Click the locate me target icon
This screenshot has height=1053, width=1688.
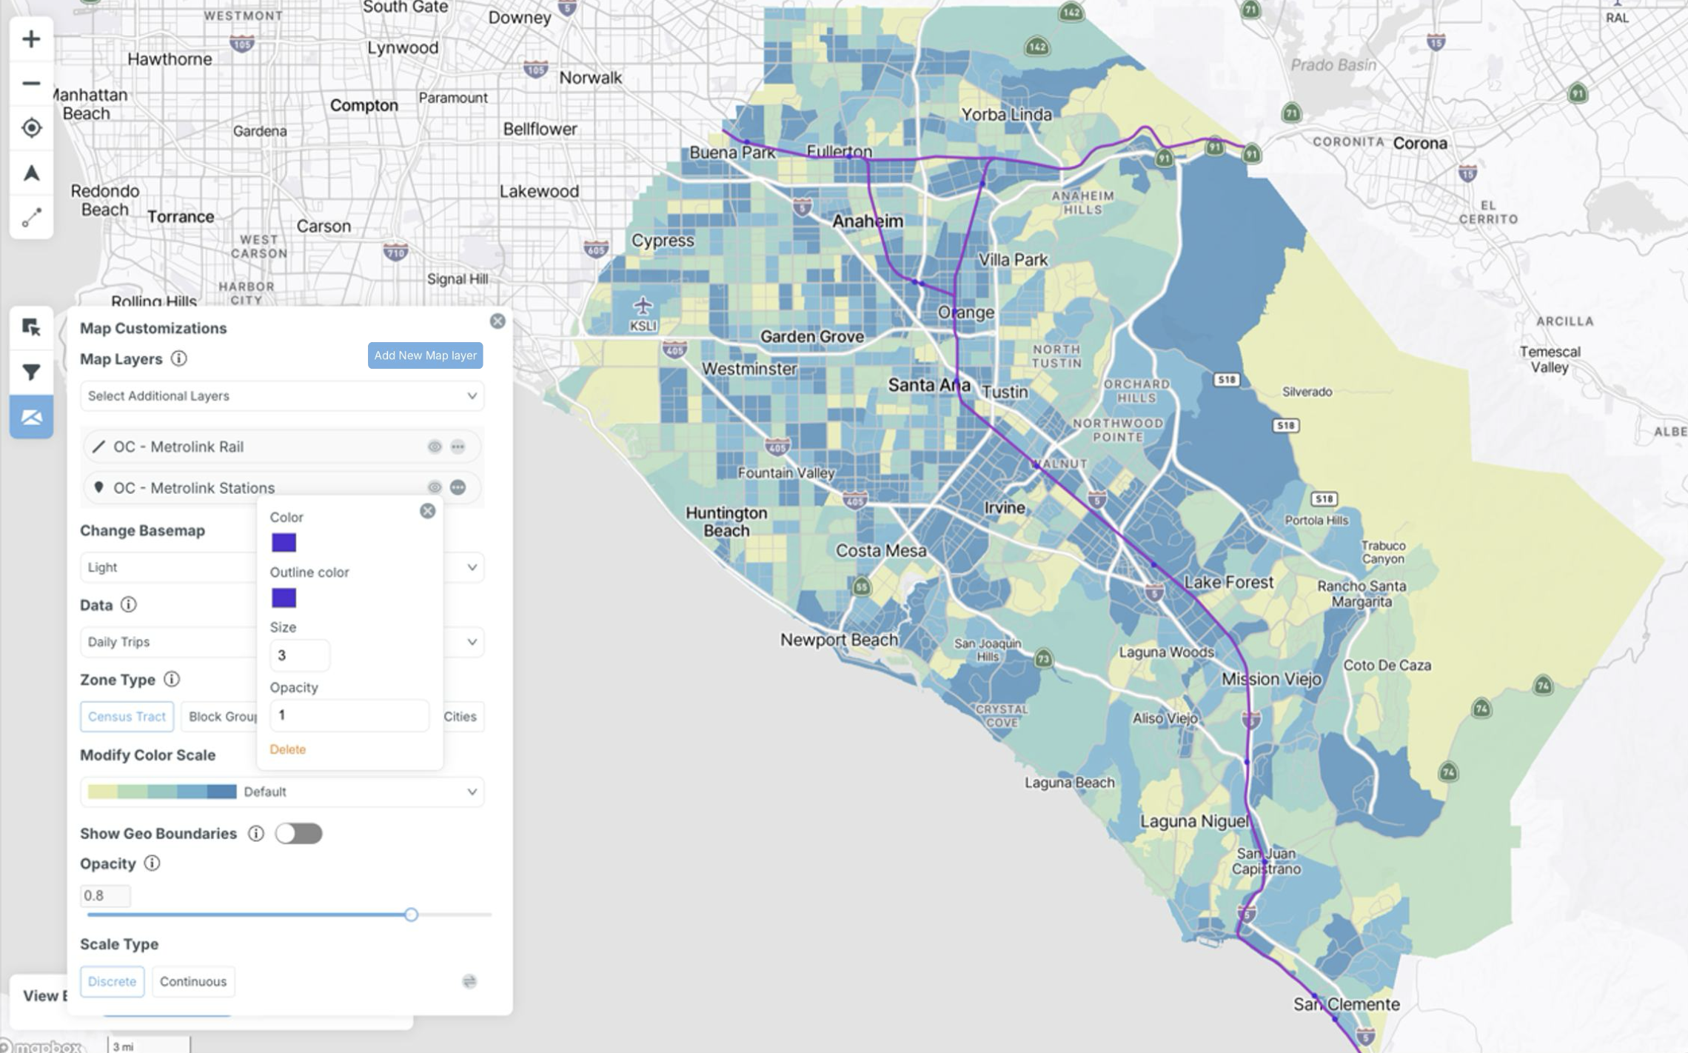31,128
